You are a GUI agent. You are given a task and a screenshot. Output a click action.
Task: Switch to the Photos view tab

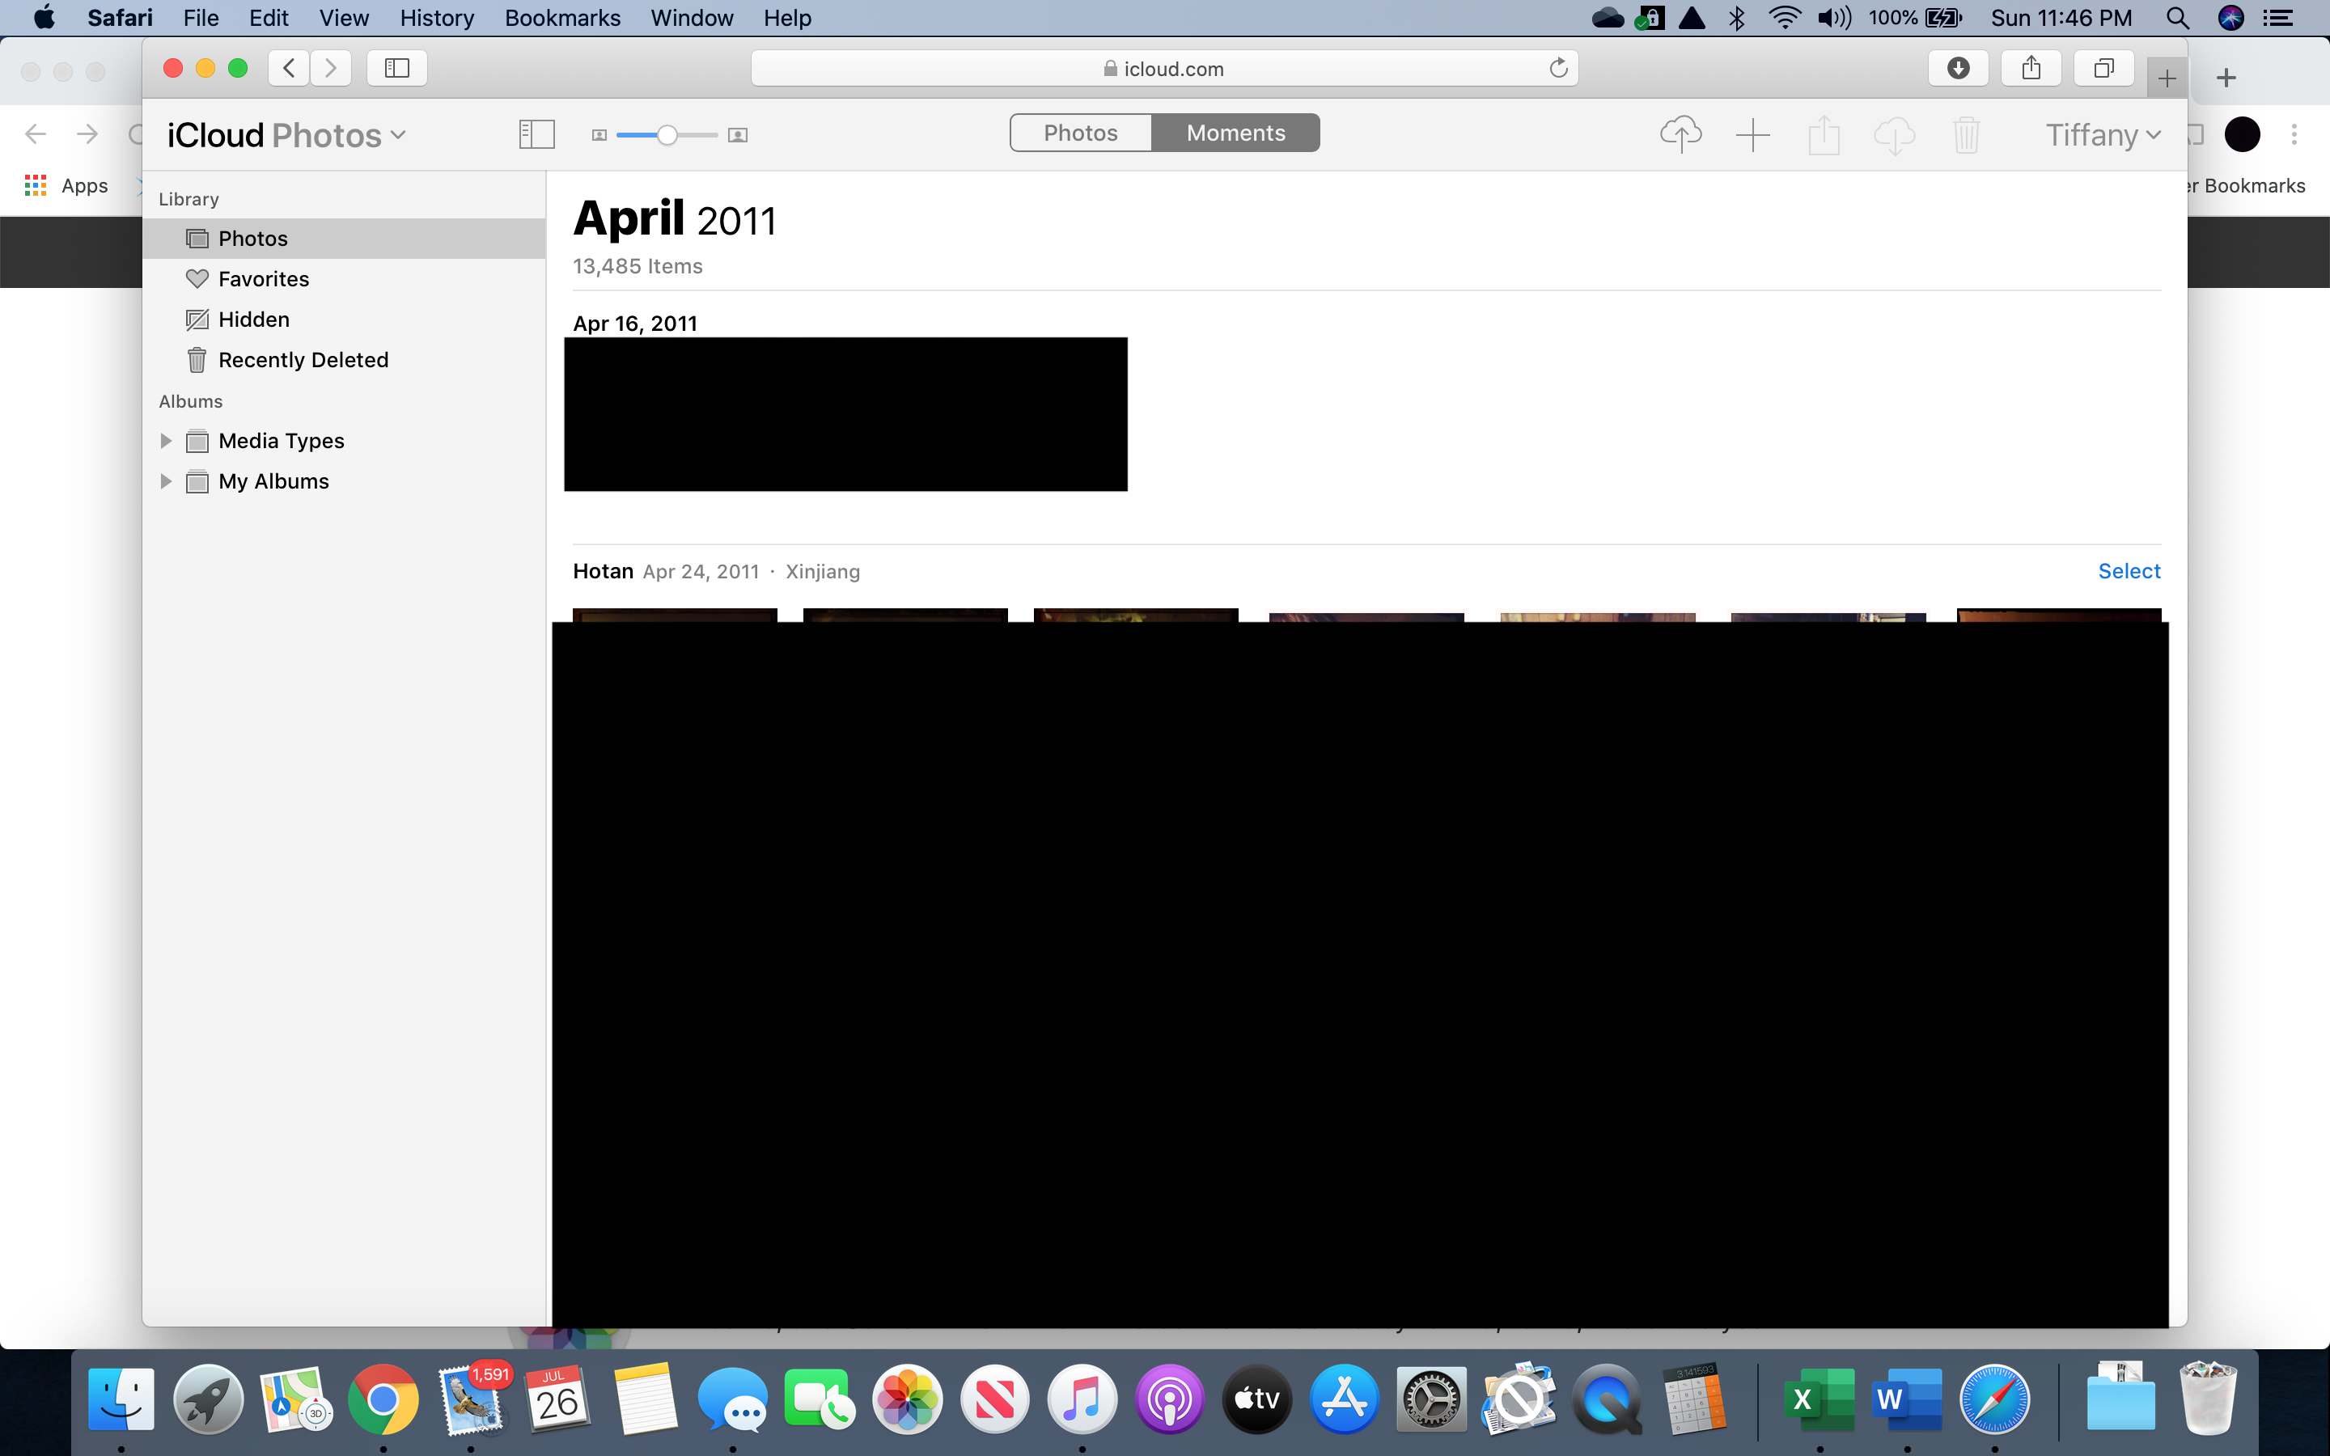1080,133
